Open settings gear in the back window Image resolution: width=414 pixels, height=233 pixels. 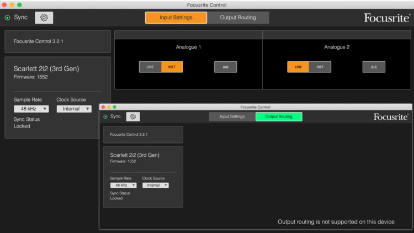[x=44, y=18]
